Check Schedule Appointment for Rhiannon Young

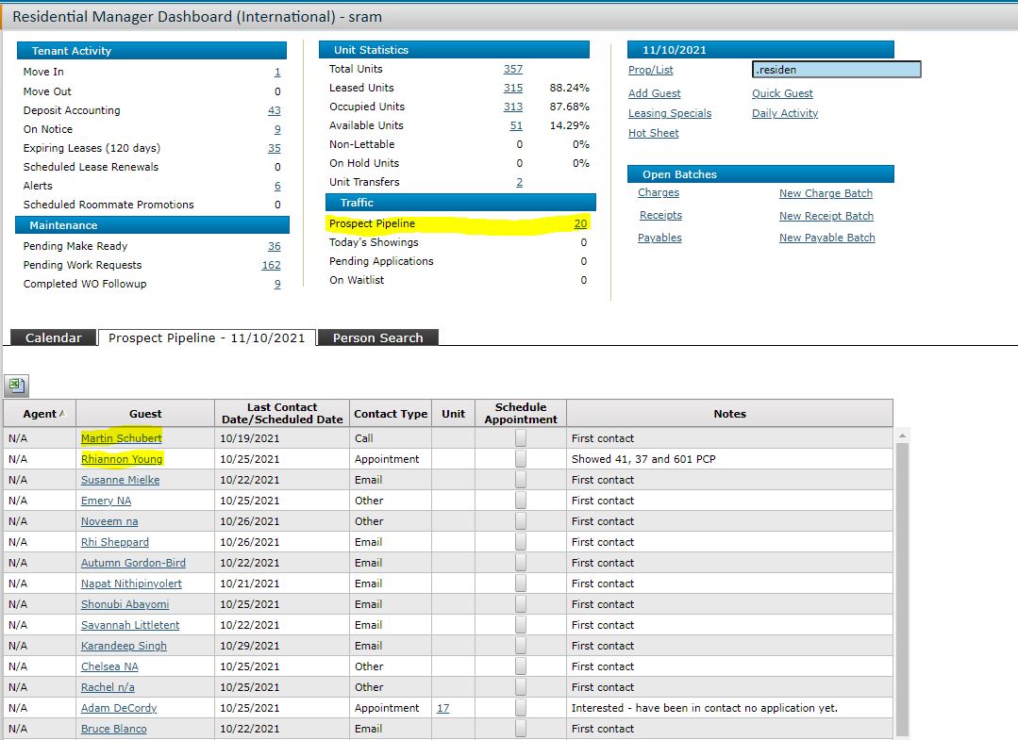tap(521, 459)
